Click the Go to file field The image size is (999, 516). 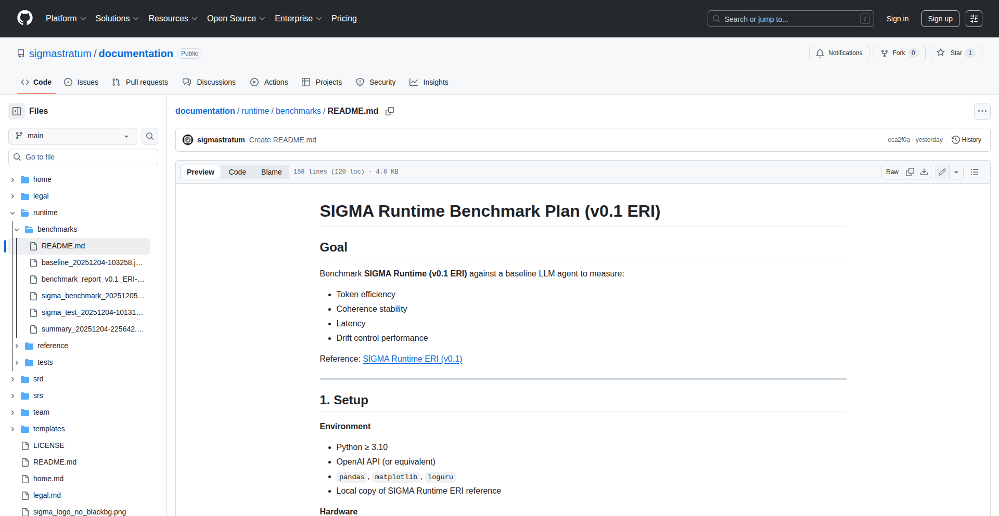pyautogui.click(x=83, y=156)
